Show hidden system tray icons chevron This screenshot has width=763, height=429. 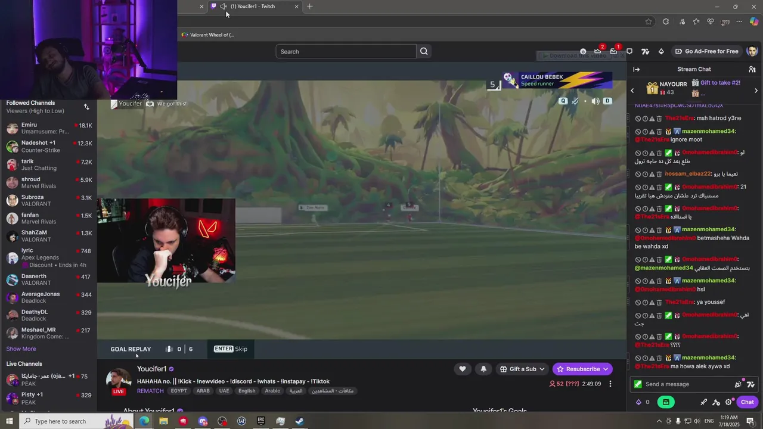click(x=659, y=421)
